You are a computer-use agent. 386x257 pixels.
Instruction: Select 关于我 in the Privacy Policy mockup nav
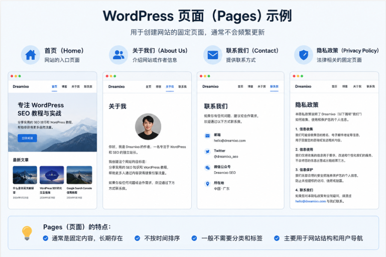[357, 86]
